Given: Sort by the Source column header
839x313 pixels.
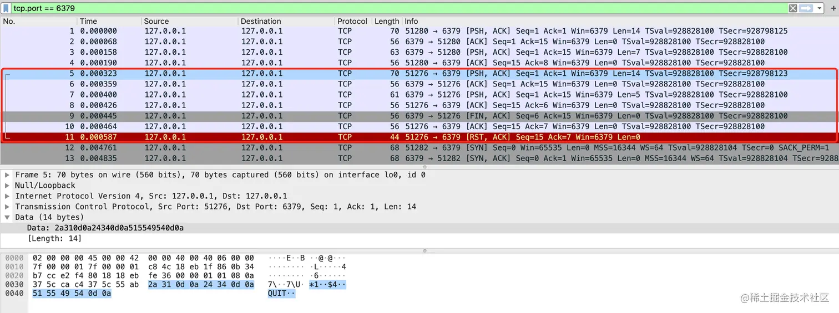Looking at the screenshot, I should coord(190,21).
